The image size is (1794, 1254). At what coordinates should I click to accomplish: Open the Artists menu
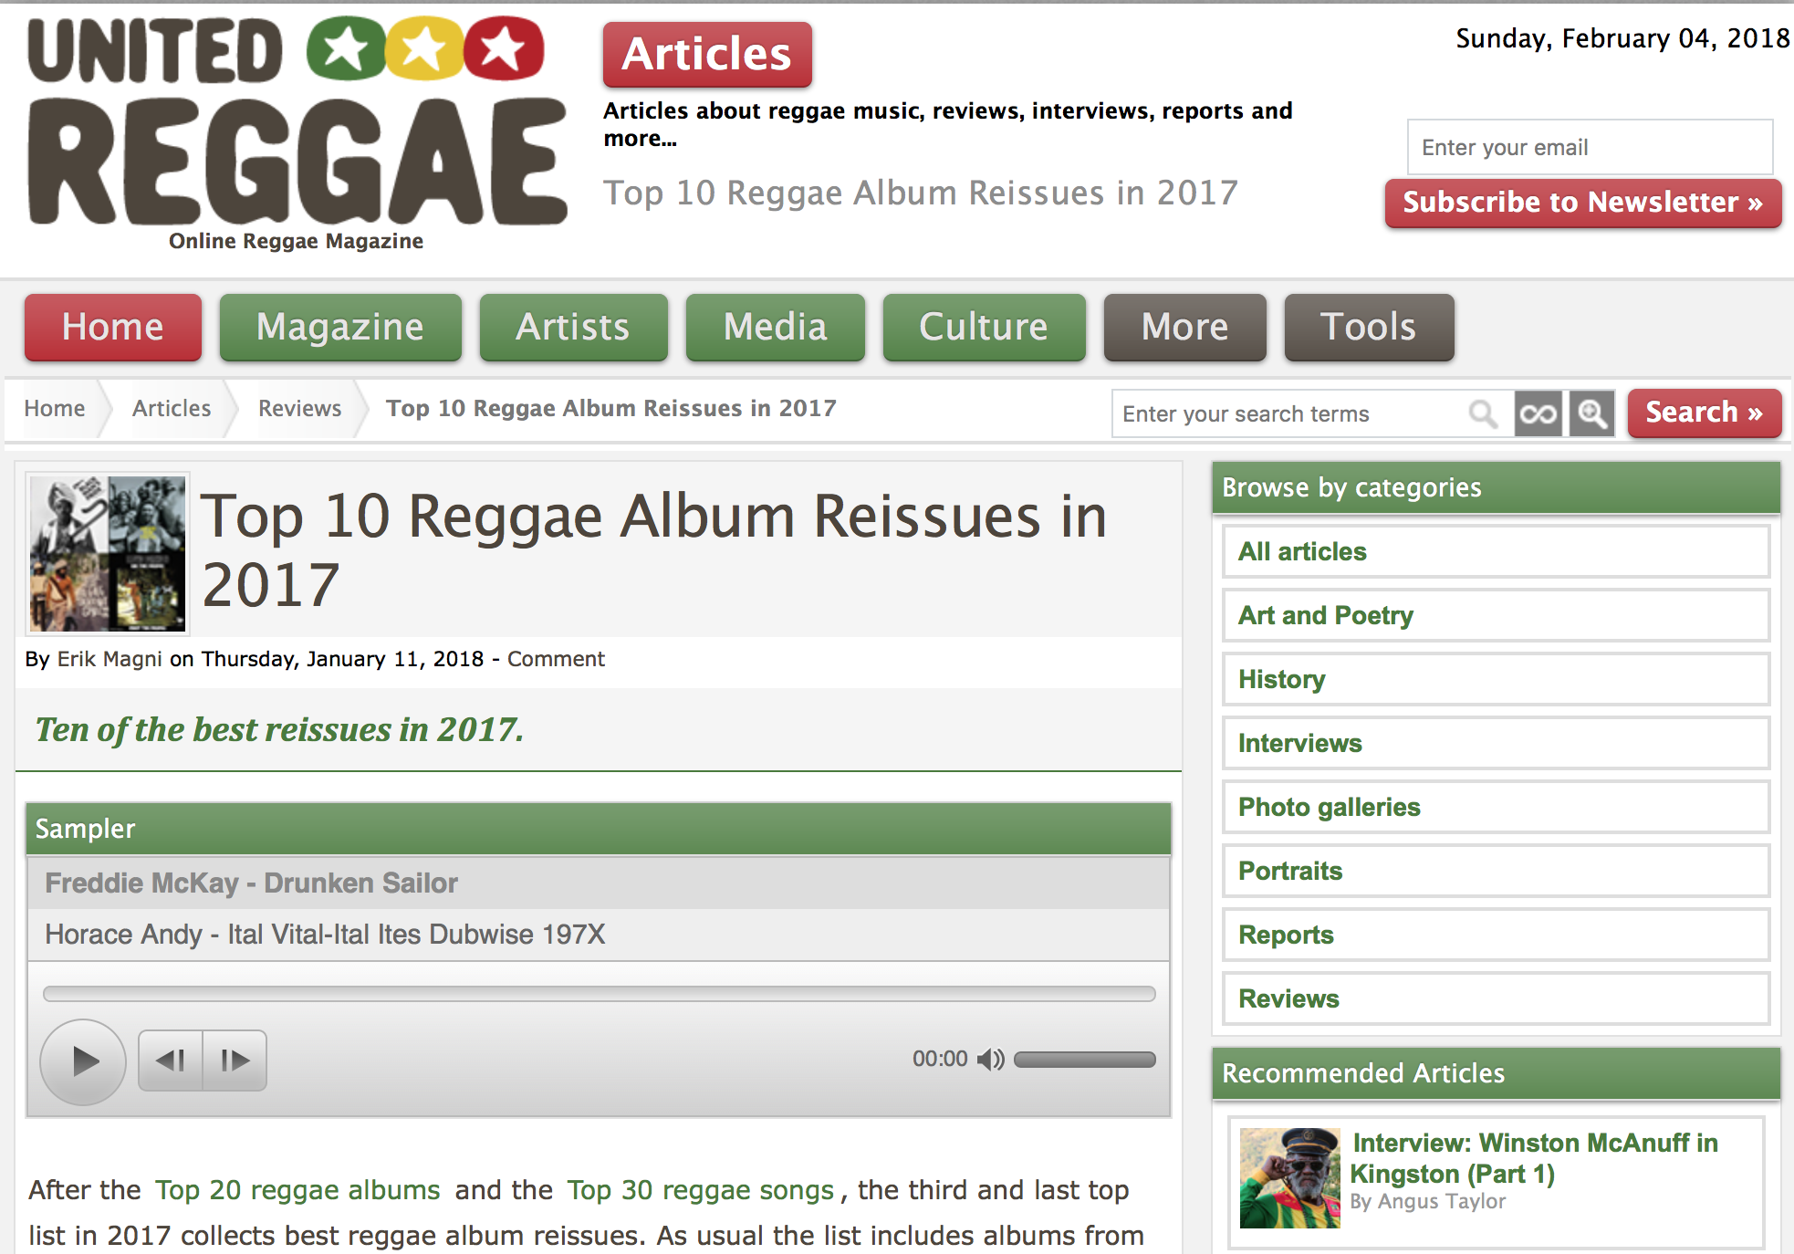tap(573, 327)
